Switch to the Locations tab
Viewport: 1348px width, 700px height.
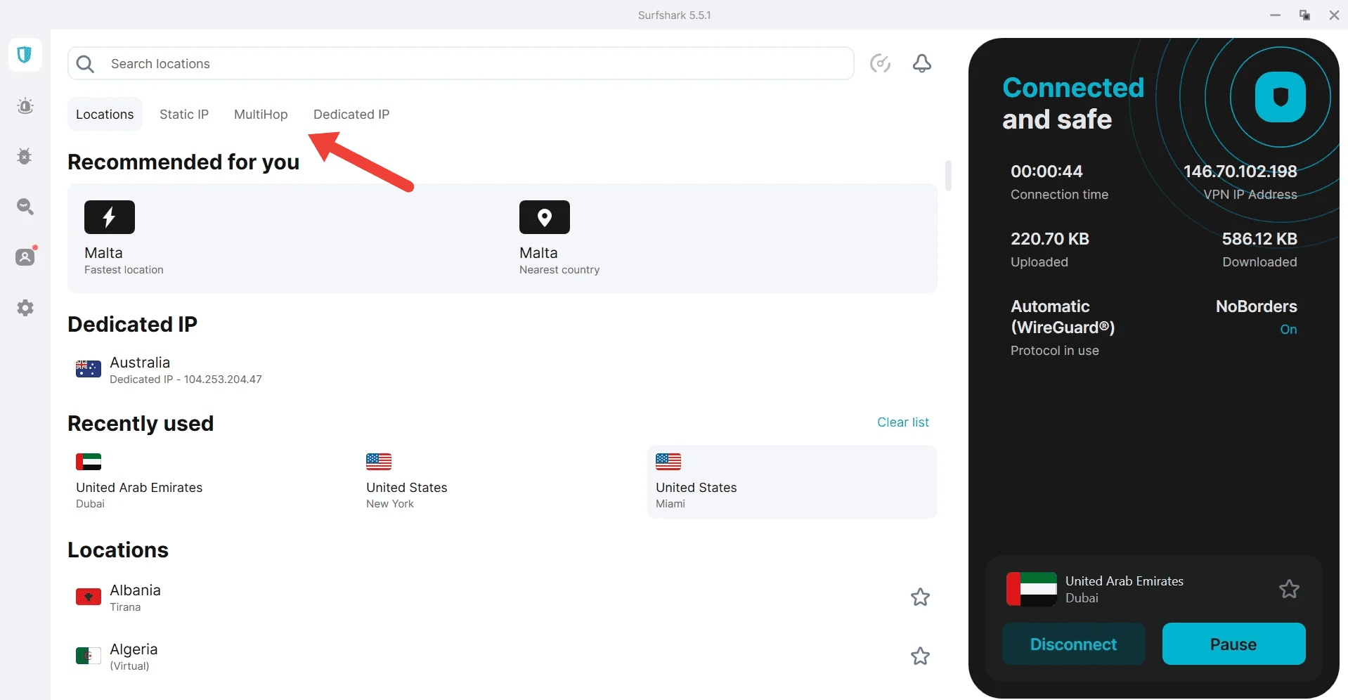point(105,115)
